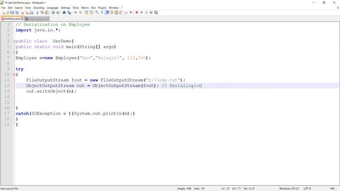Open Find with the binoculars icon
This screenshot has width=340, height=191.
[64, 13]
